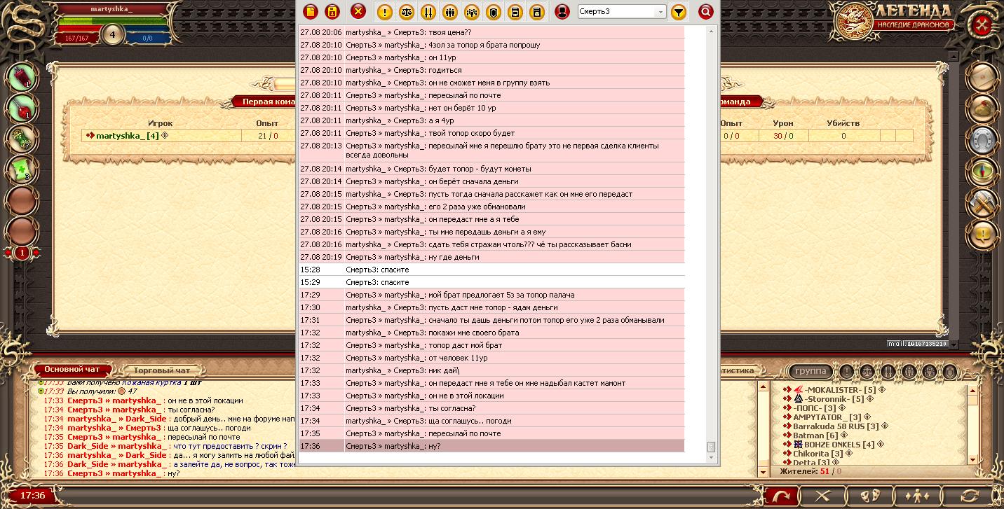The height and width of the screenshot is (509, 1004).
Task: Switch to the Основной чат tab
Action: (x=73, y=369)
